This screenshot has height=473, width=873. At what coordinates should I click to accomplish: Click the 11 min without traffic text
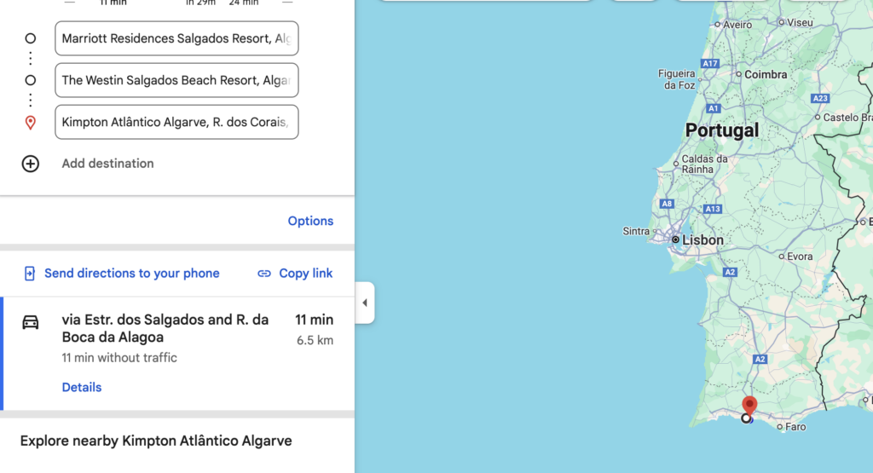[x=119, y=358]
